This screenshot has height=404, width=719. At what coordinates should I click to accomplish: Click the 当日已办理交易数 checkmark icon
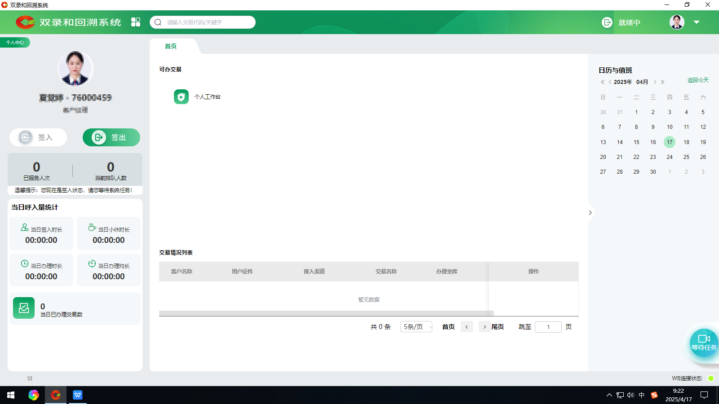click(x=24, y=308)
